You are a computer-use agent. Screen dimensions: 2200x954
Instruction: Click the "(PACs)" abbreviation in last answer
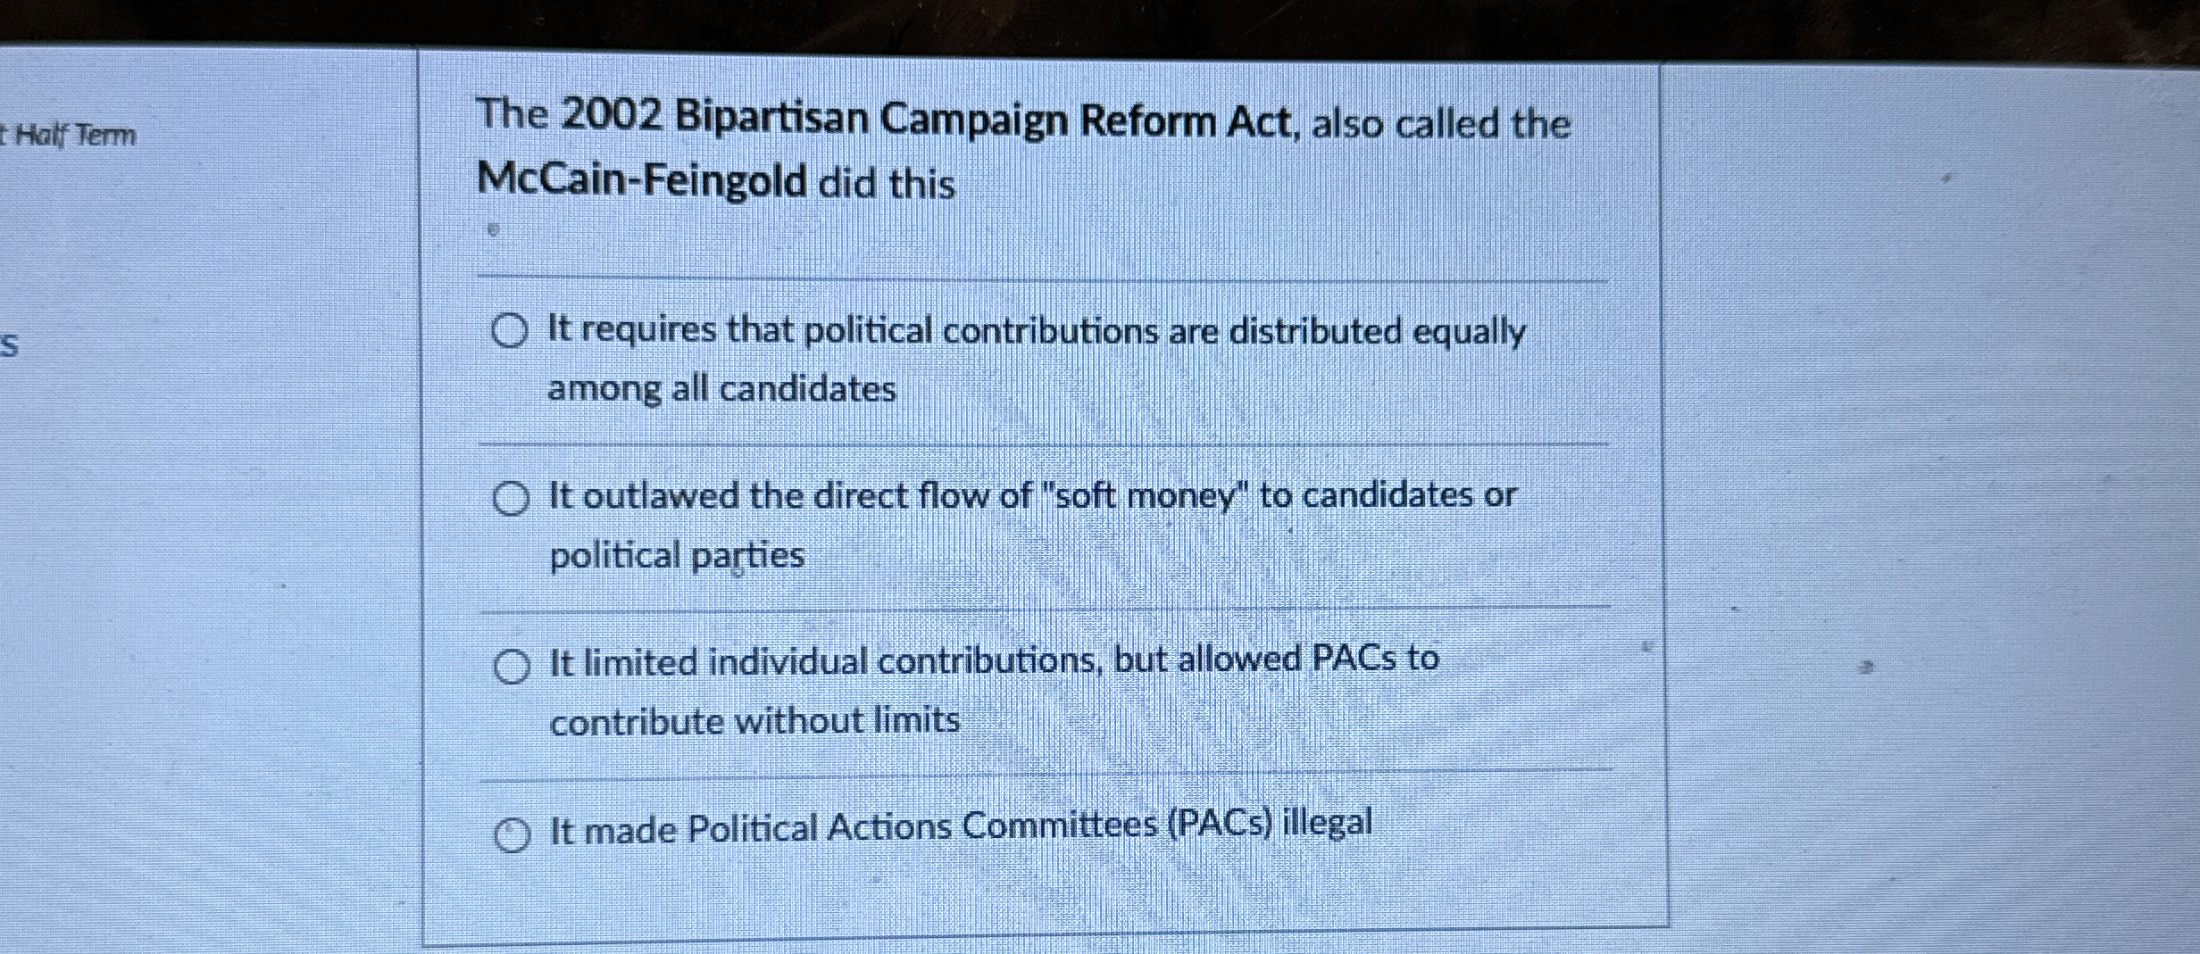(x=1220, y=824)
